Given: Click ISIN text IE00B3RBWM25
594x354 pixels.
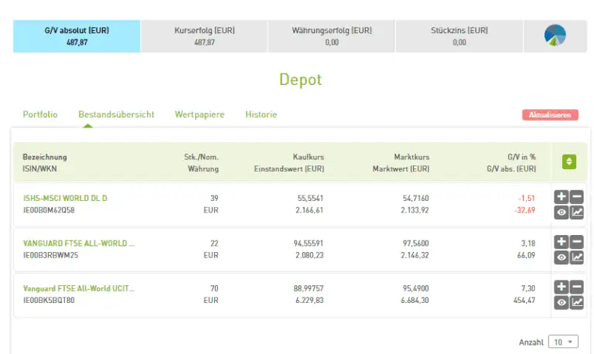Looking at the screenshot, I should (51, 255).
